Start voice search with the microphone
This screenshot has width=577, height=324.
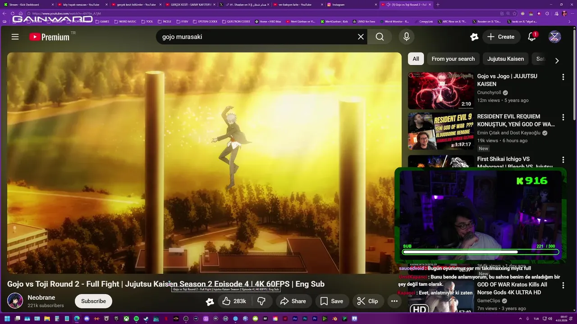(x=407, y=37)
